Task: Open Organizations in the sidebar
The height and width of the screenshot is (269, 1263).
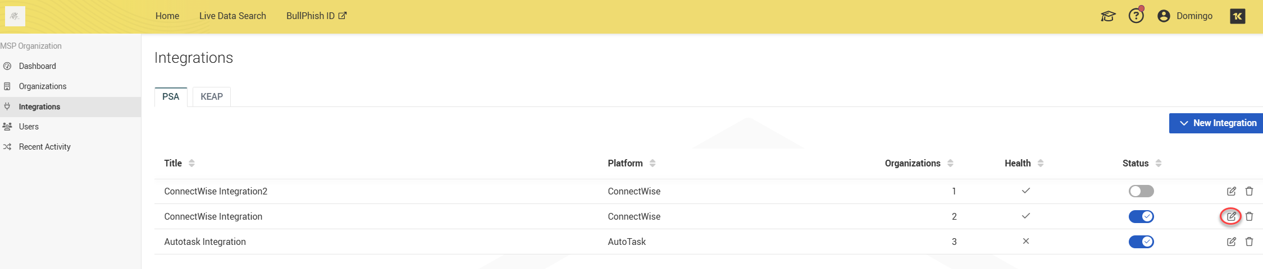Action: click(43, 86)
